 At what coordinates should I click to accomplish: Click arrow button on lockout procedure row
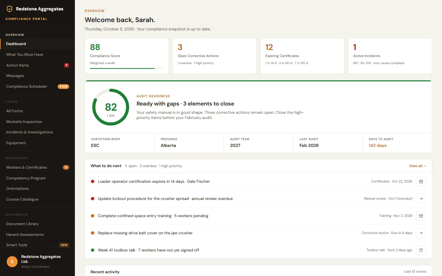pyautogui.click(x=421, y=199)
